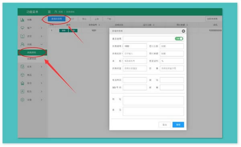Viewport: 241px width, 147px height.
Task: Select the customer icon below the sales icon
Action: tap(22, 28)
